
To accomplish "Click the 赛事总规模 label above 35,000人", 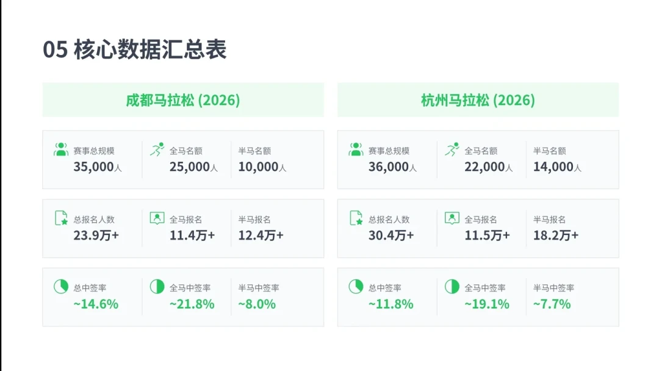I will [x=94, y=151].
